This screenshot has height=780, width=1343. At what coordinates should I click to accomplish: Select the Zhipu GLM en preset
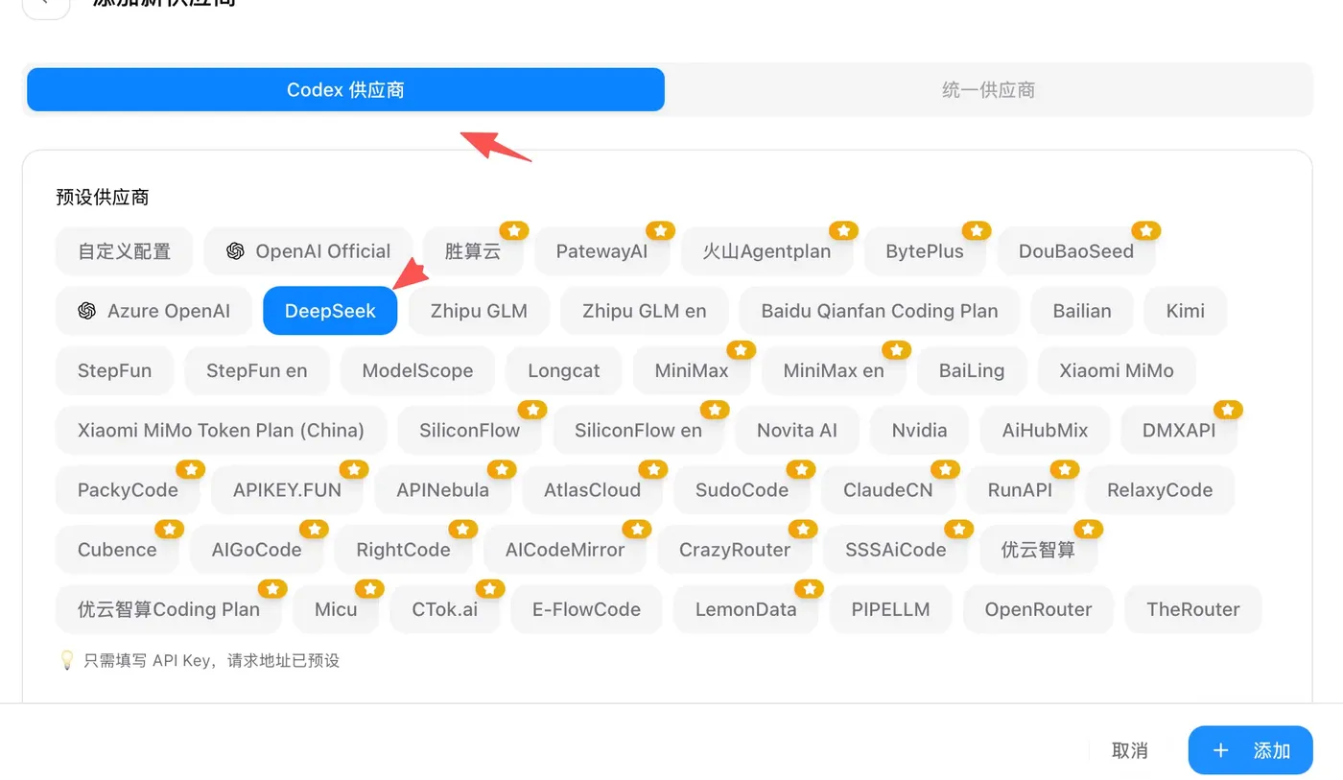coord(645,311)
